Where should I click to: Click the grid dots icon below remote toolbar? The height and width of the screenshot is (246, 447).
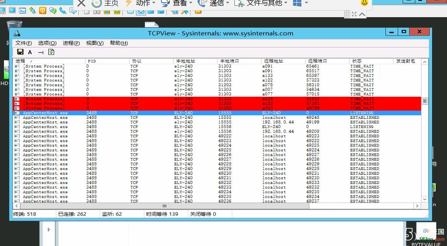(x=347, y=14)
